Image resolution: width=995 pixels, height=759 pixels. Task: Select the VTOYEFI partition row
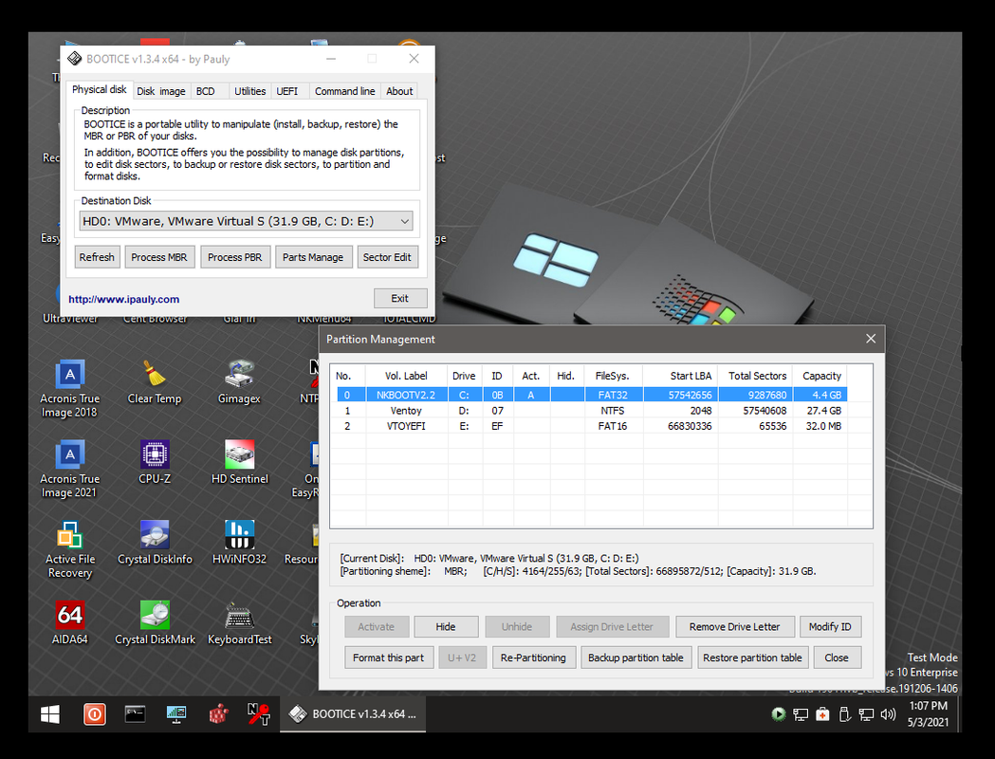pos(592,426)
